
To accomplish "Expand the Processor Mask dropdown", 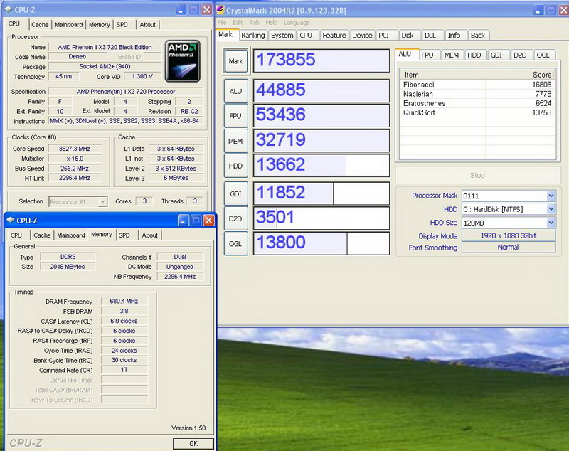I will 551,196.
